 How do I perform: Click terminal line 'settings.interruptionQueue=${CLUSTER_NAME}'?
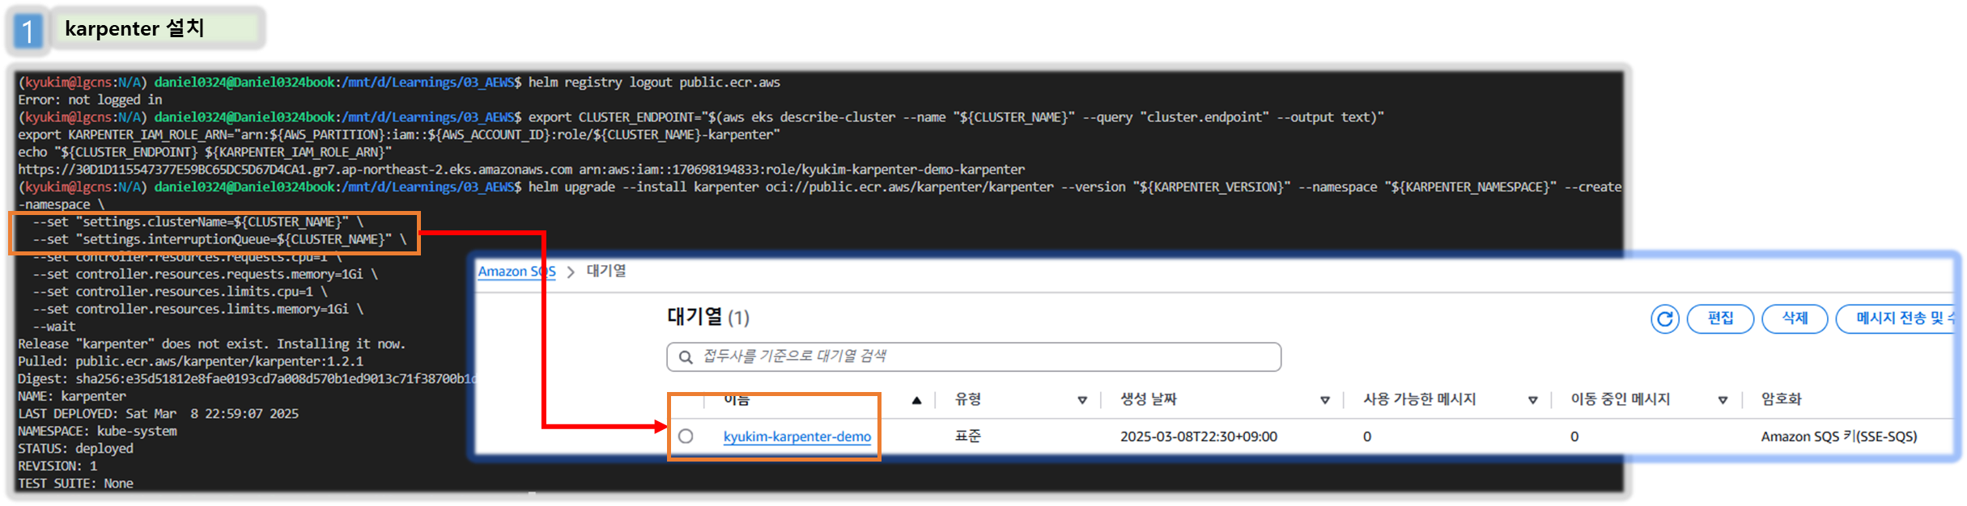click(219, 239)
